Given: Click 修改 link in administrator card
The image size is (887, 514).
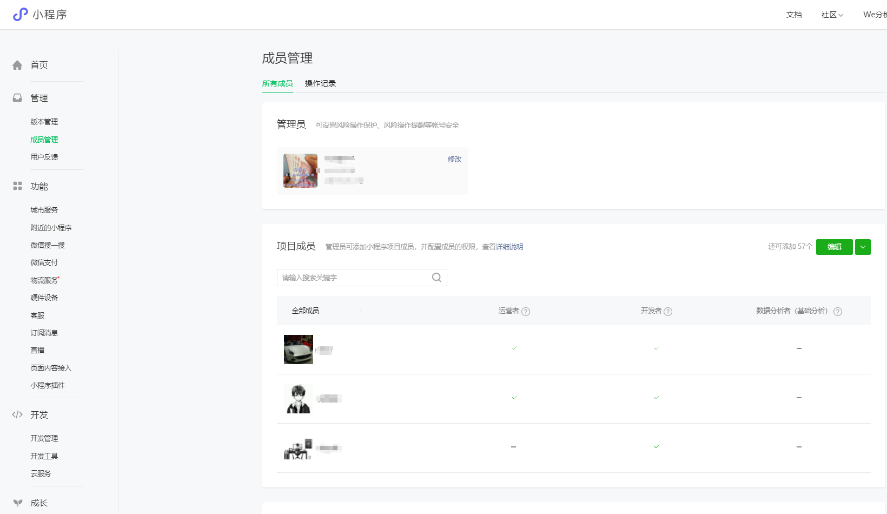Looking at the screenshot, I should click(454, 159).
